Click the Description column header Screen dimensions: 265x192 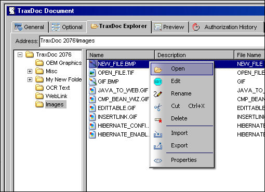coord(194,55)
